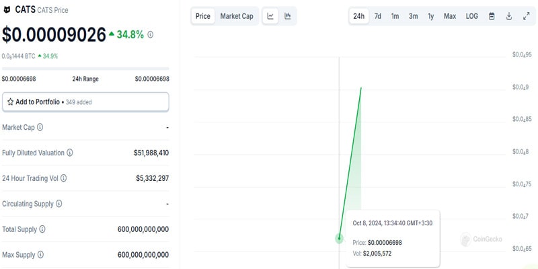This screenshot has width=538, height=269.
Task: Open the price change info icon
Action: [x=150, y=35]
